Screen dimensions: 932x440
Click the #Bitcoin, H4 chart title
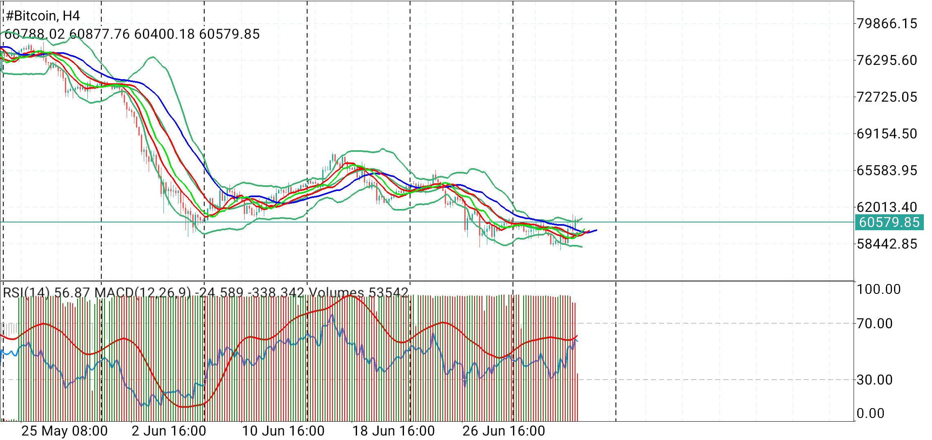43,16
